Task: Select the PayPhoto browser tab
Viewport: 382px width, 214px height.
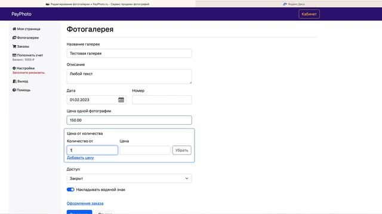Action: tap(97, 4)
